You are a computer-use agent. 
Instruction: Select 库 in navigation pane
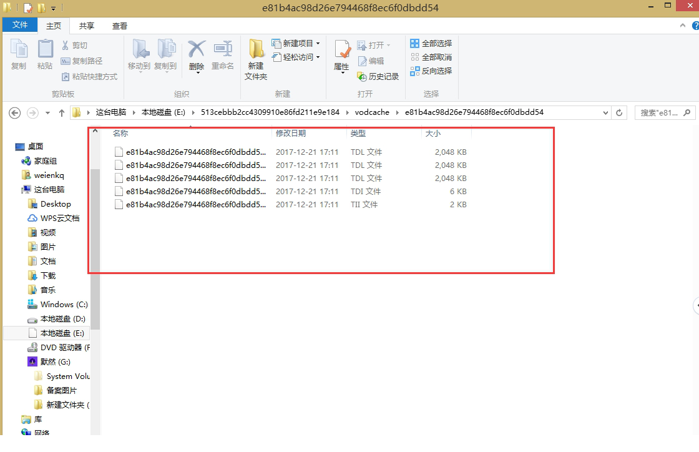[32, 420]
